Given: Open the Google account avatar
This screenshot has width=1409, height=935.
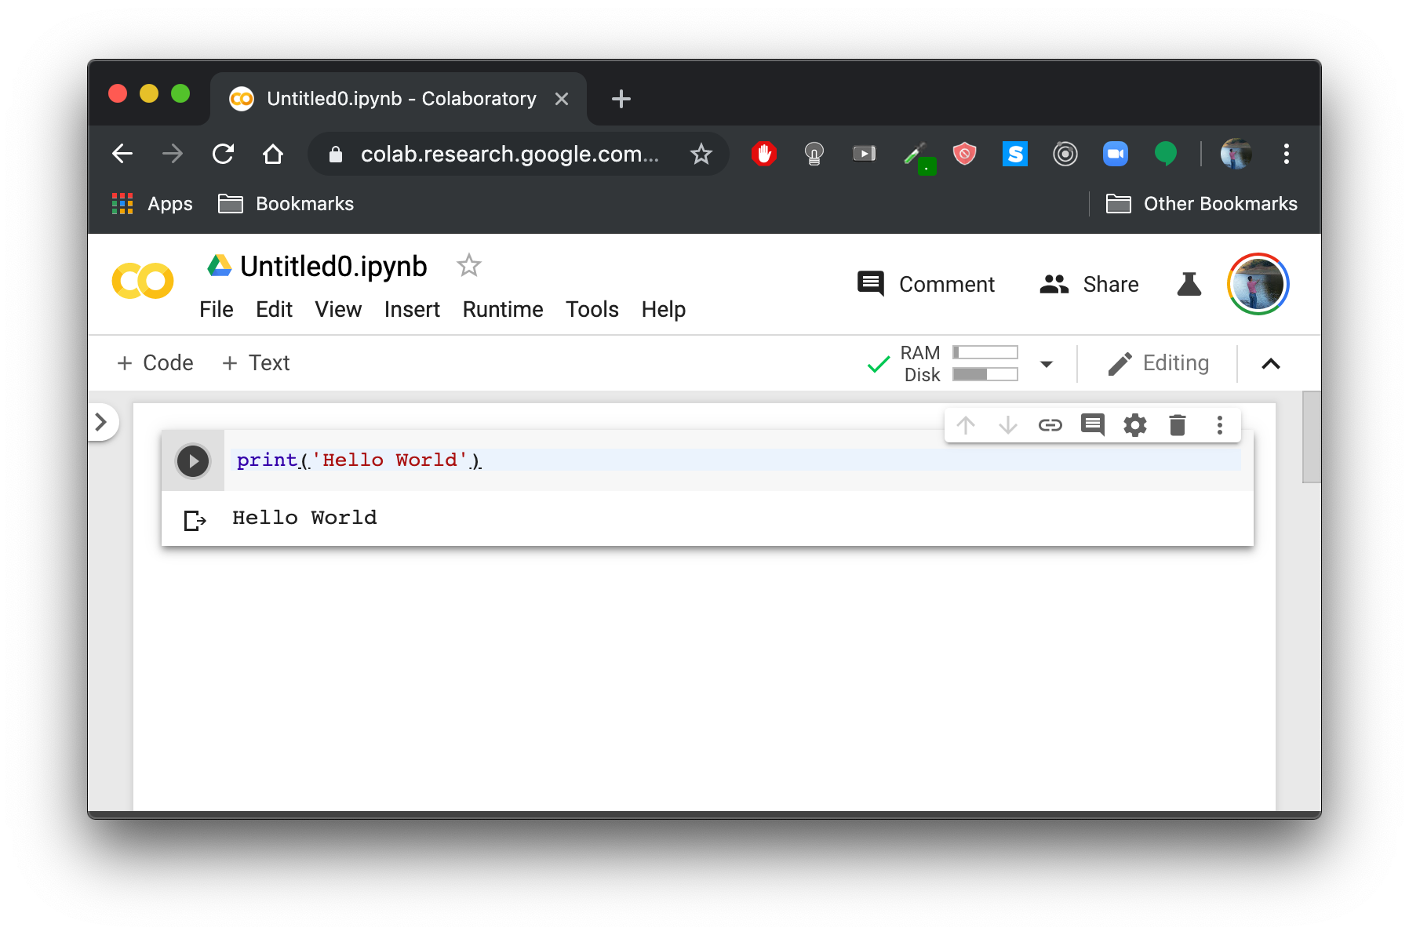Looking at the screenshot, I should pos(1258,284).
